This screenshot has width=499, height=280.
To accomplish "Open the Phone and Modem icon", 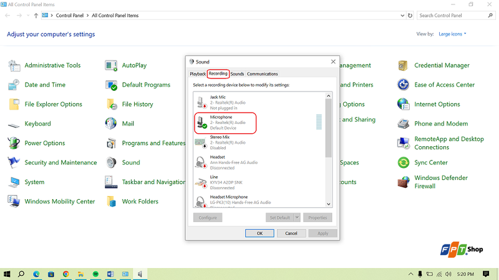I will (x=403, y=123).
